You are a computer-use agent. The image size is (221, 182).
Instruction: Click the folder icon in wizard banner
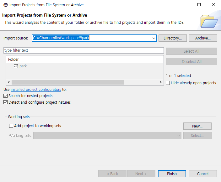(207, 21)
